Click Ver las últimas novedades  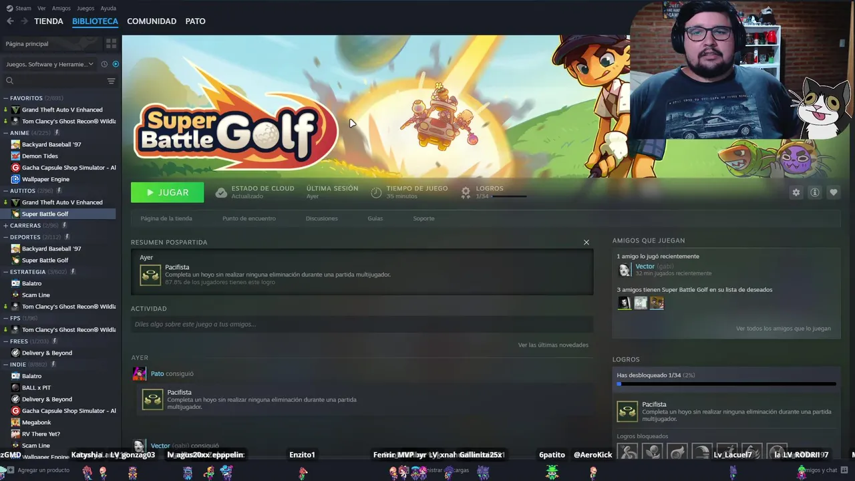(x=553, y=345)
